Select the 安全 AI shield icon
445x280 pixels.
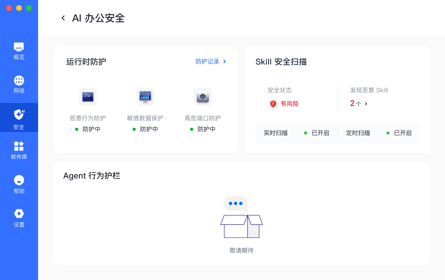(19, 114)
